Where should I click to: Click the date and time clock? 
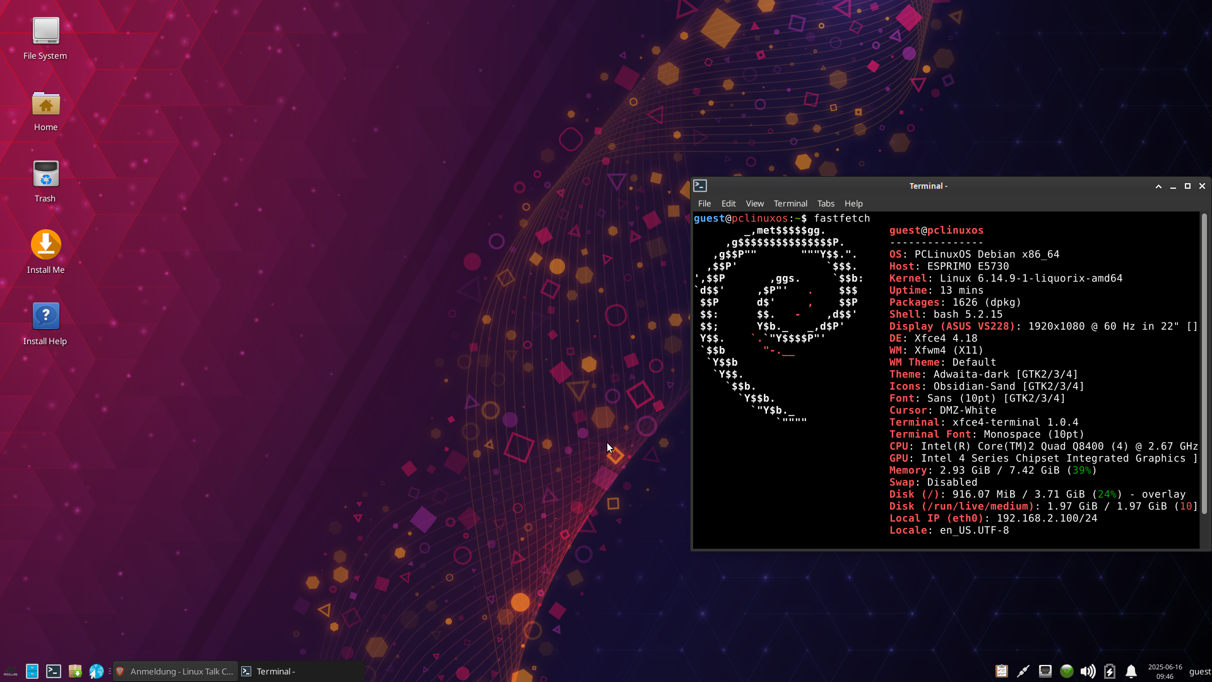[x=1165, y=671]
